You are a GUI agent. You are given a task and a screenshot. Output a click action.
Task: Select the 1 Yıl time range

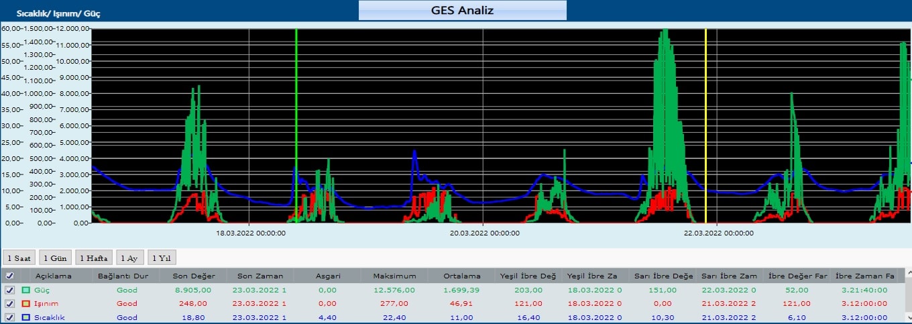(162, 258)
